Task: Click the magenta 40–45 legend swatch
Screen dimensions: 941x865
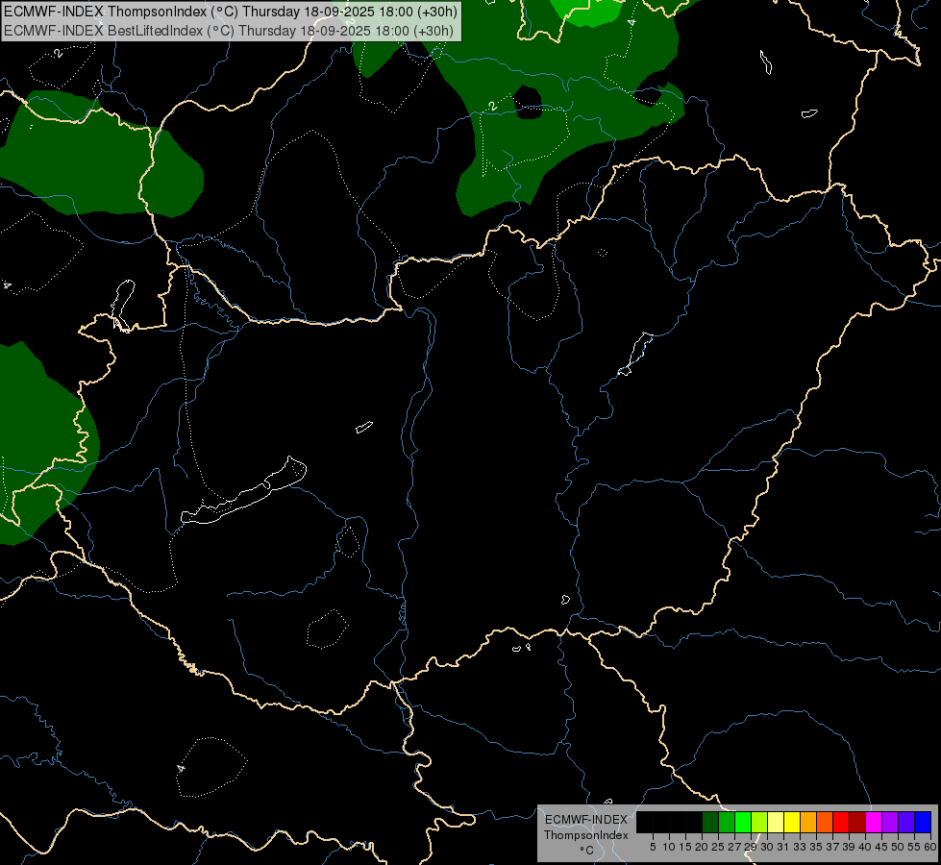Action: pos(874,823)
